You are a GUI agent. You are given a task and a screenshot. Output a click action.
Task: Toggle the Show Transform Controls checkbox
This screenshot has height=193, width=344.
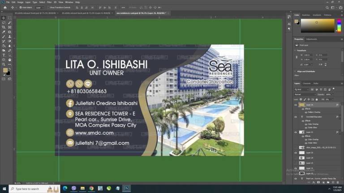click(49, 8)
